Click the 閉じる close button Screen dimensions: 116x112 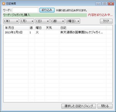[x=105, y=106]
